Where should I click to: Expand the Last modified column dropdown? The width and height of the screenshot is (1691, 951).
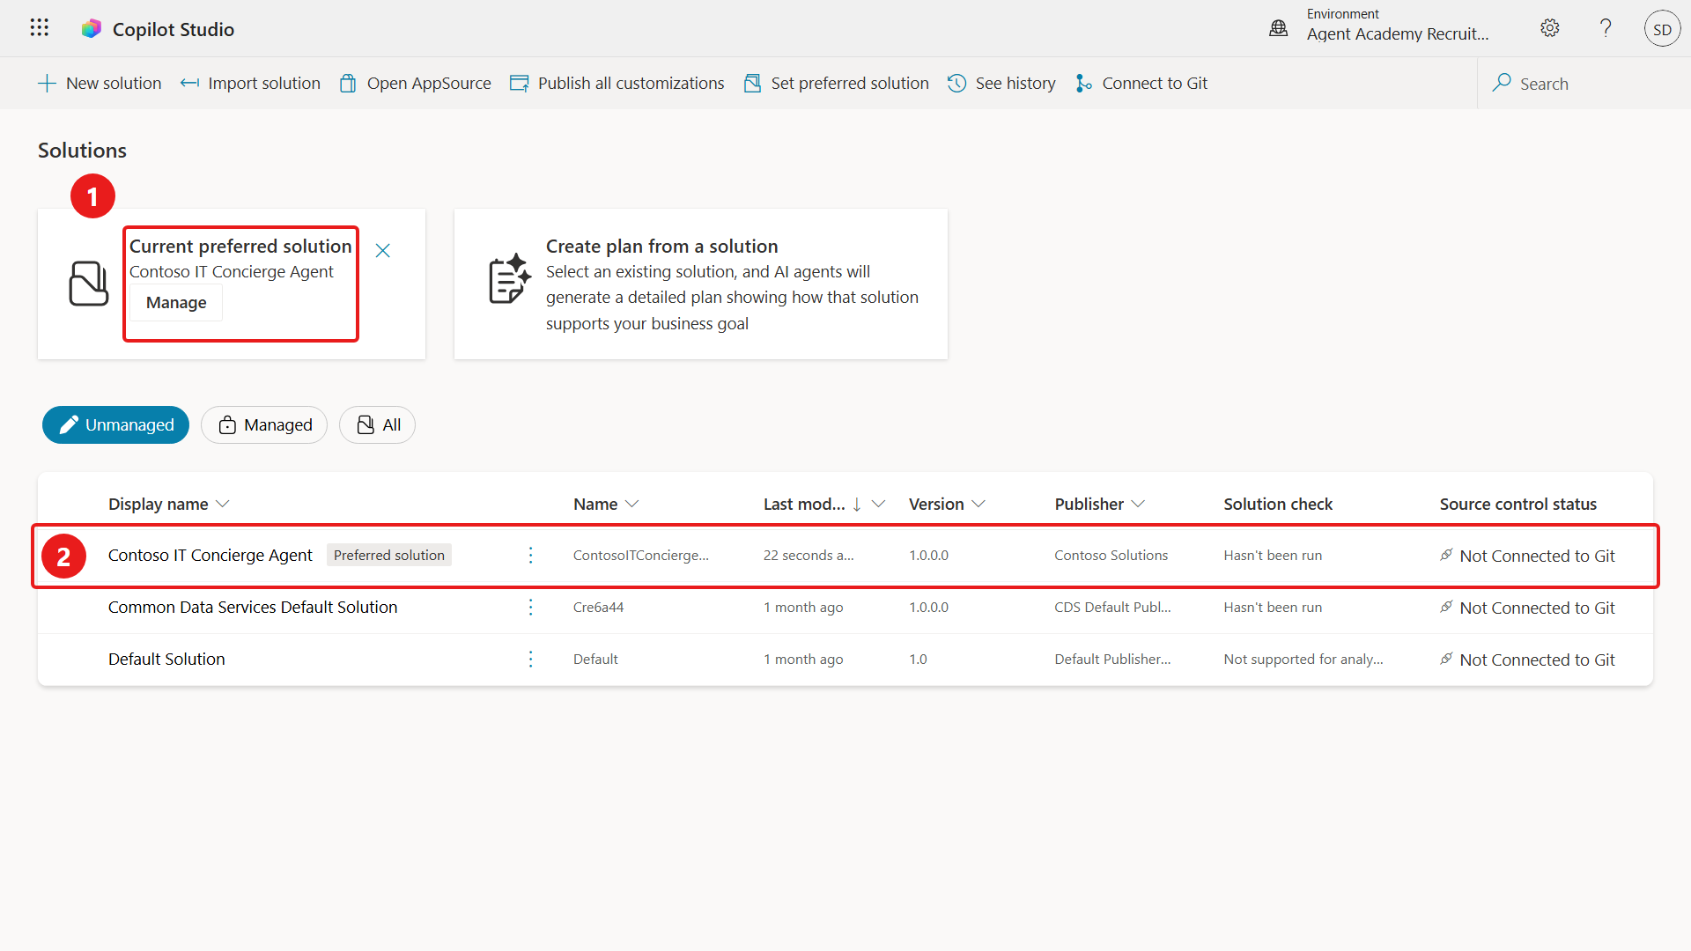tap(878, 504)
